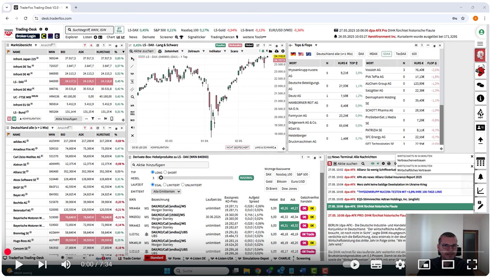Expand the weitere Tools menu
The height and width of the screenshot is (277, 491).
254,37
